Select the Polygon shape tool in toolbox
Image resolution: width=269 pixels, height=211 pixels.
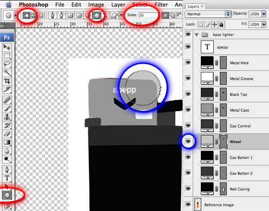8,195
